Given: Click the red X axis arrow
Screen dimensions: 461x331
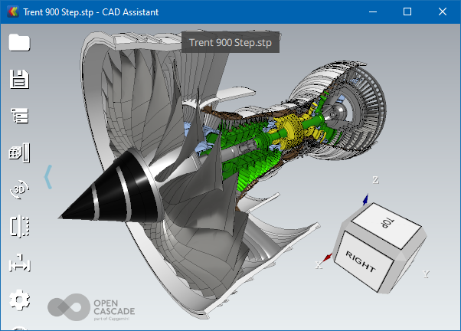Looking at the screenshot, I should (328, 257).
